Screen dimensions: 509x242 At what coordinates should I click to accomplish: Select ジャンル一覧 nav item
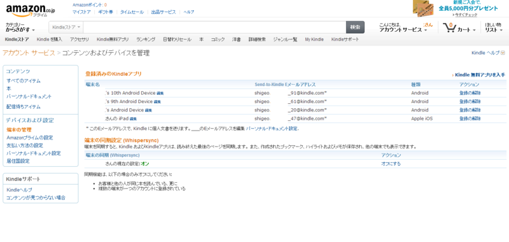(x=285, y=39)
